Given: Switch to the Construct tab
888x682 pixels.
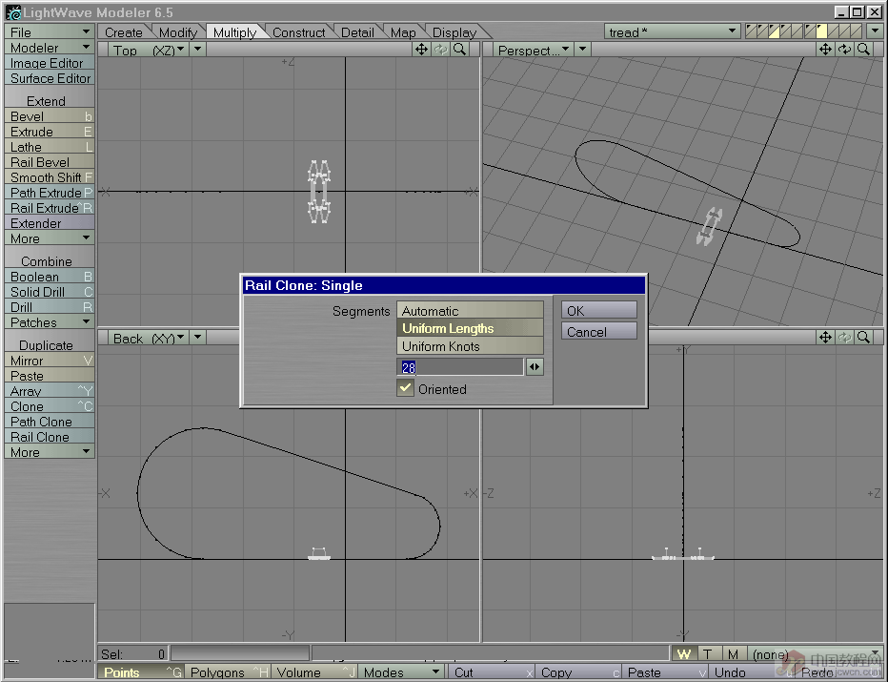Looking at the screenshot, I should (x=298, y=32).
